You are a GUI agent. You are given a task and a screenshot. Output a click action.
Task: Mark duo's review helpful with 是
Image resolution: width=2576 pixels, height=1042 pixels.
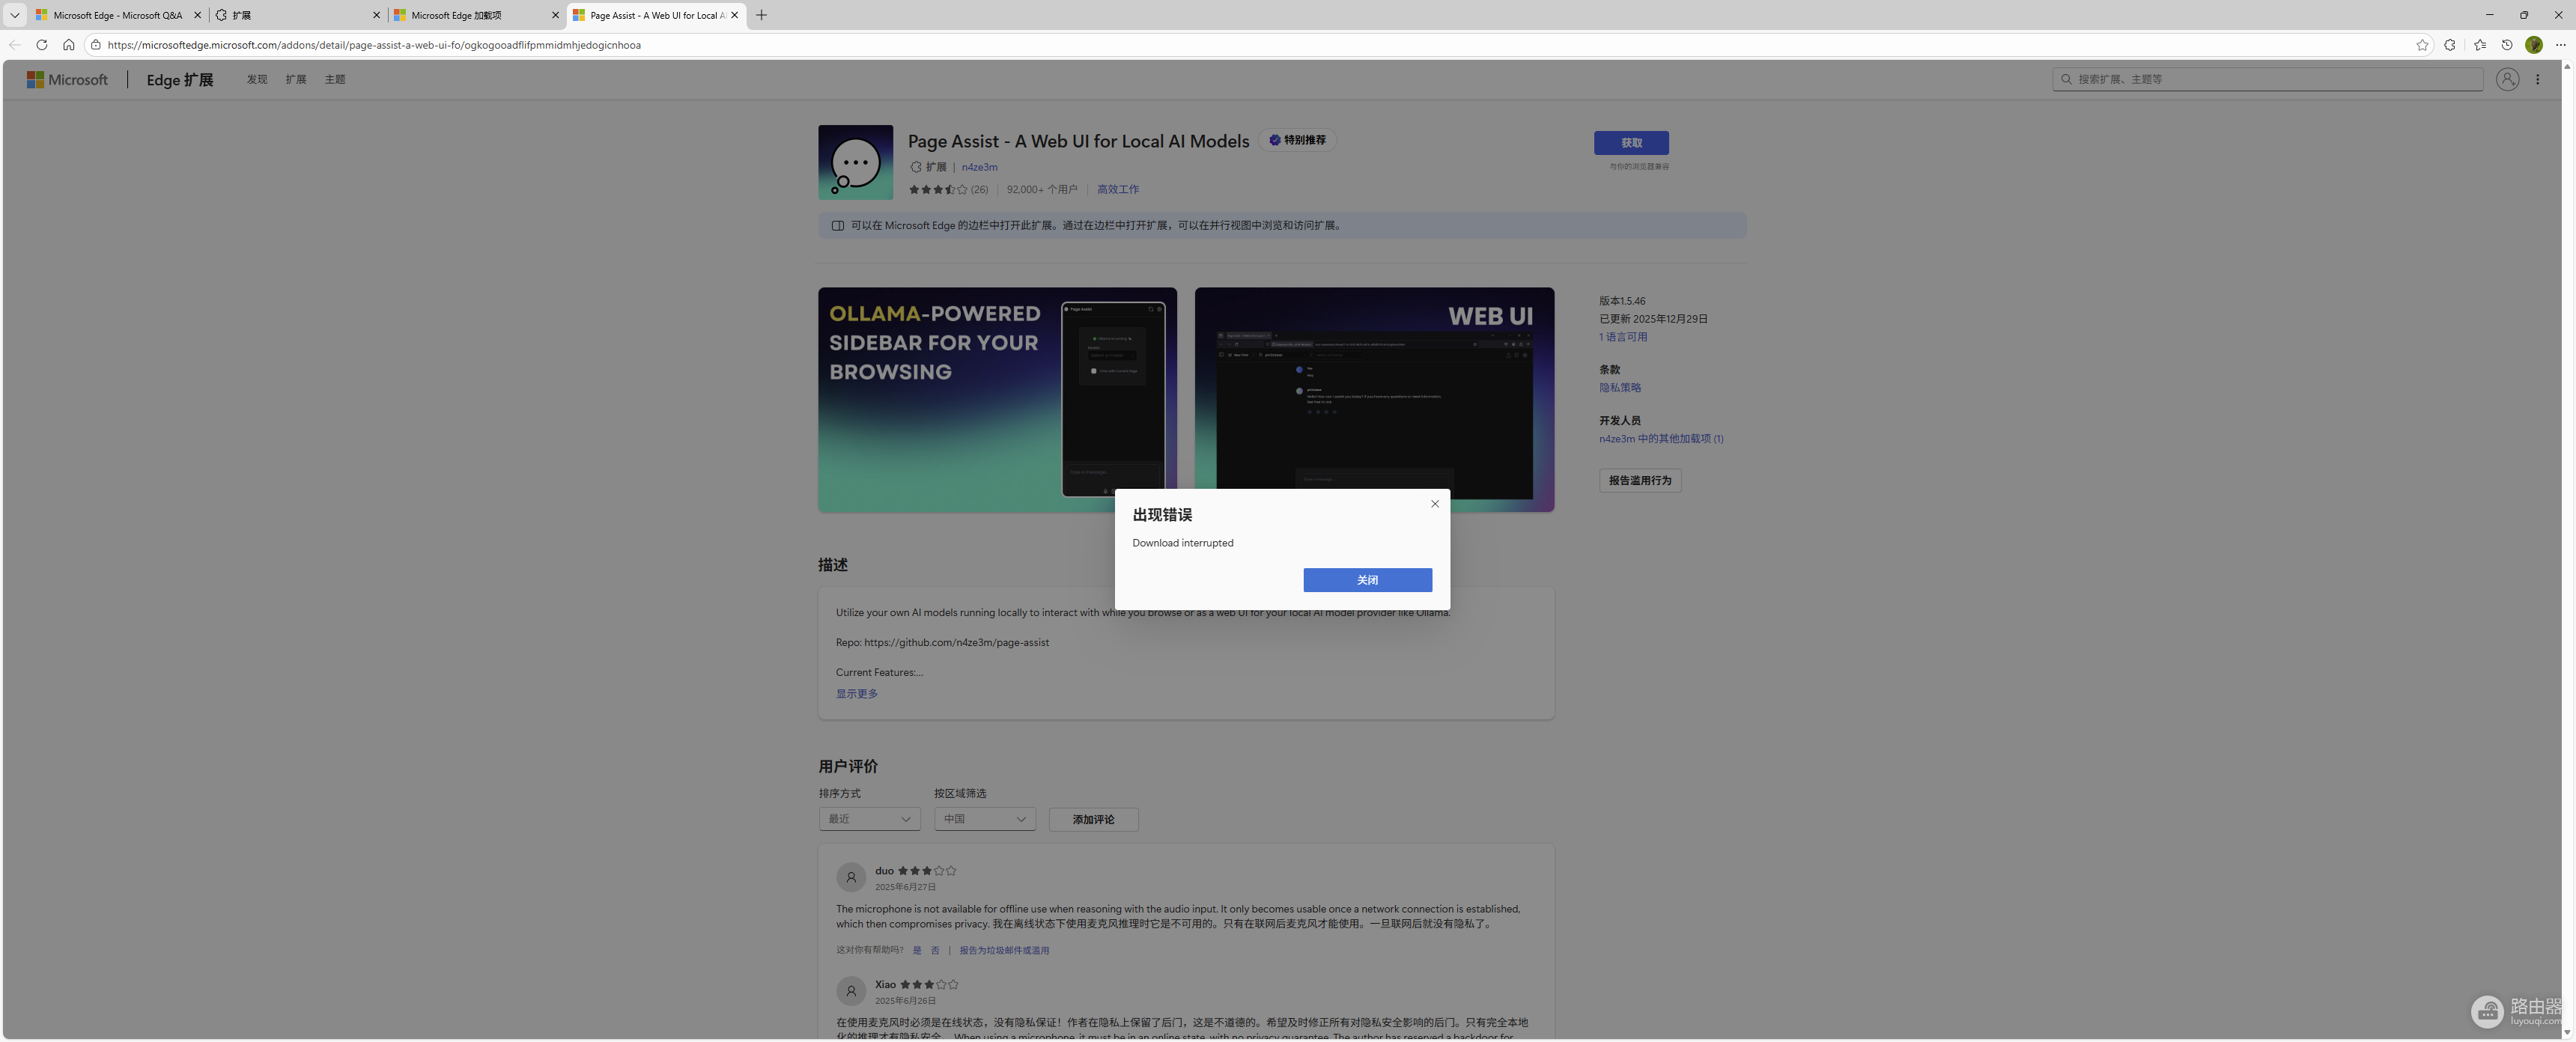[917, 950]
